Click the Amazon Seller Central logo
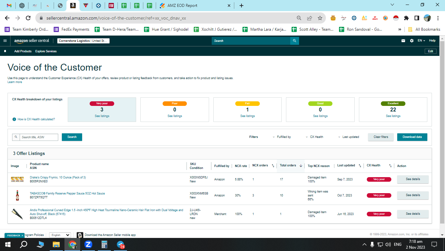445x251 pixels. pos(31,41)
